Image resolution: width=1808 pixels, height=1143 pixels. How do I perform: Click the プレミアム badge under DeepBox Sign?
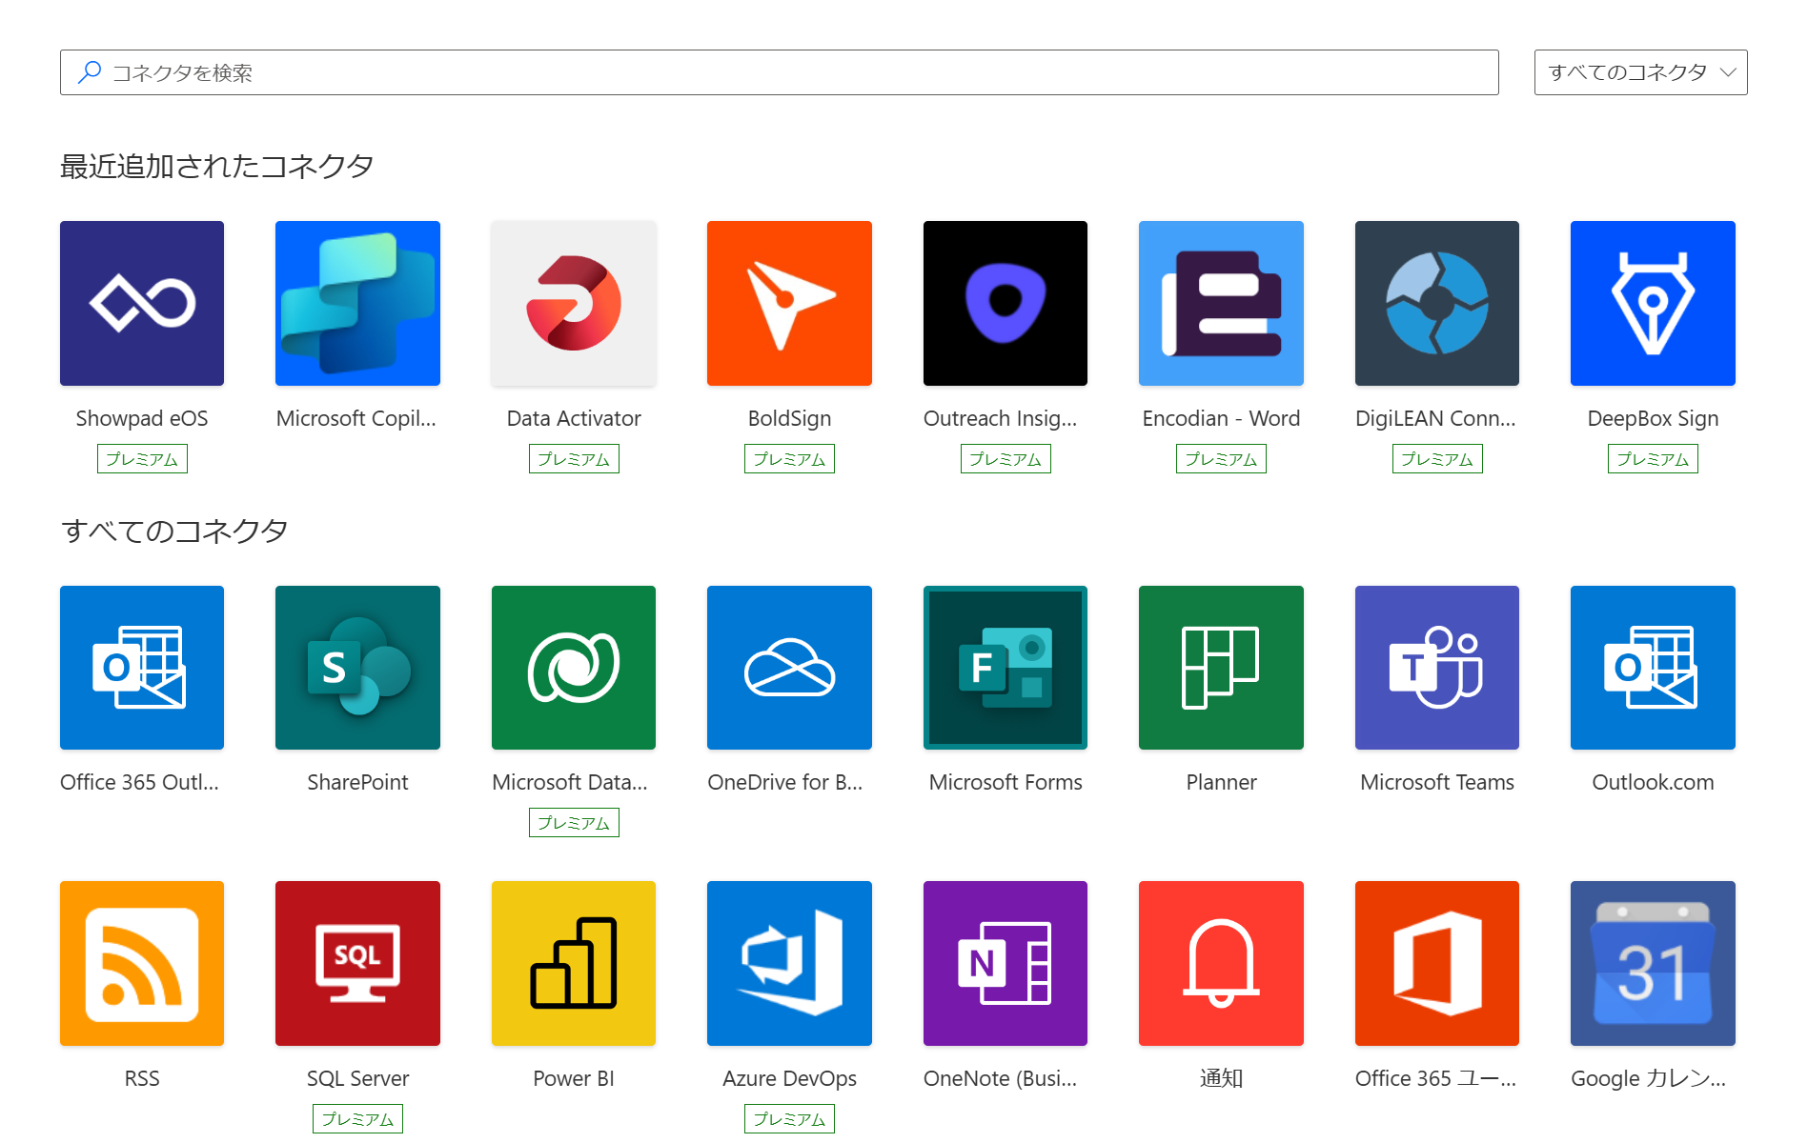pyautogui.click(x=1653, y=459)
